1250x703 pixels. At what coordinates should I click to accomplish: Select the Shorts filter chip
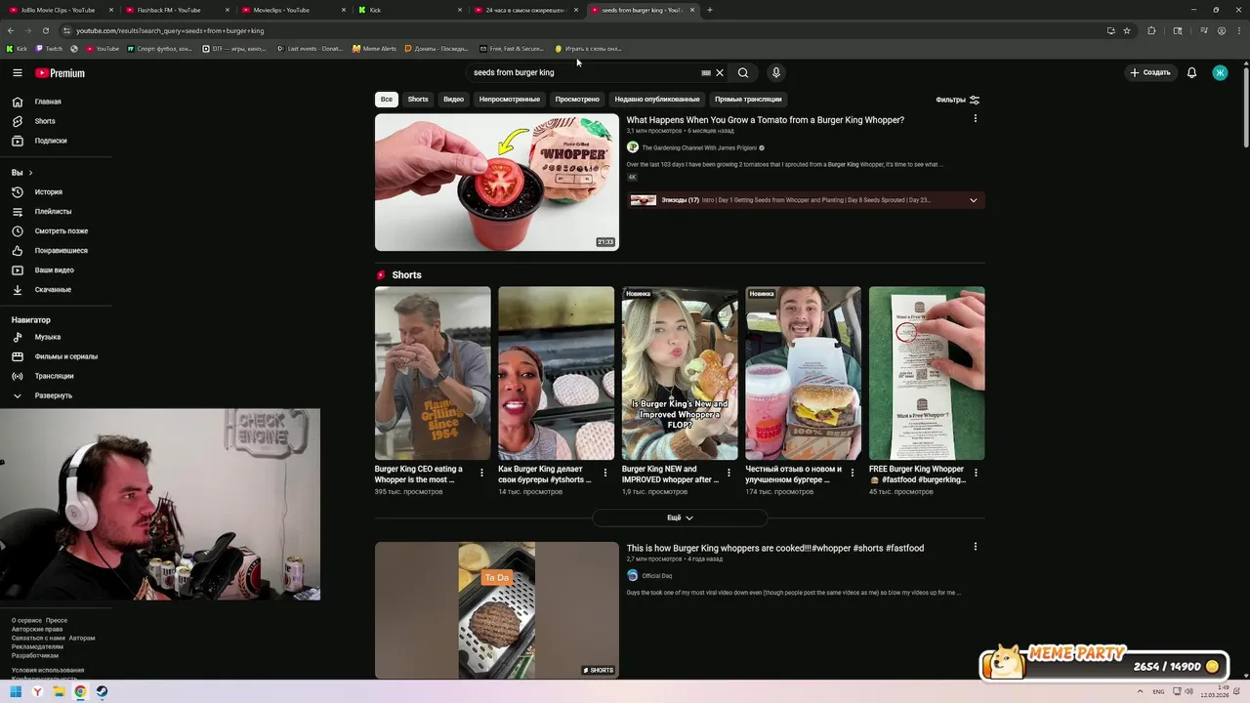click(418, 100)
